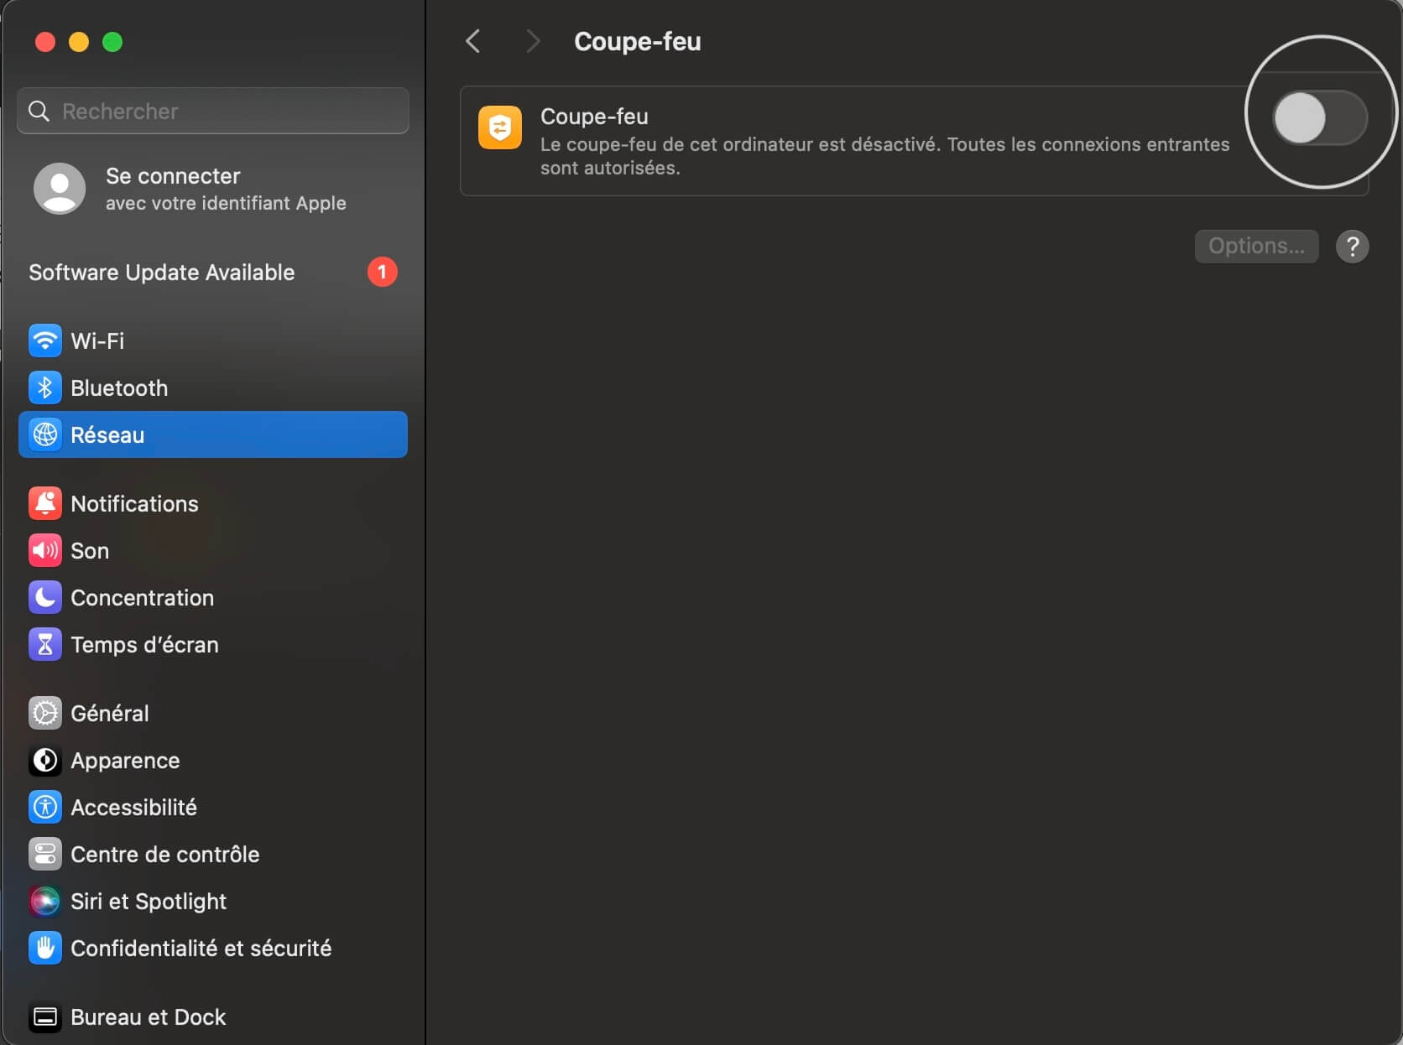Open Général gear icon
The image size is (1403, 1045).
[45, 713]
